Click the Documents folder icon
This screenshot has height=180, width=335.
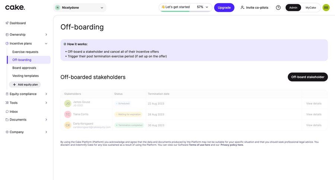(x=7, y=120)
